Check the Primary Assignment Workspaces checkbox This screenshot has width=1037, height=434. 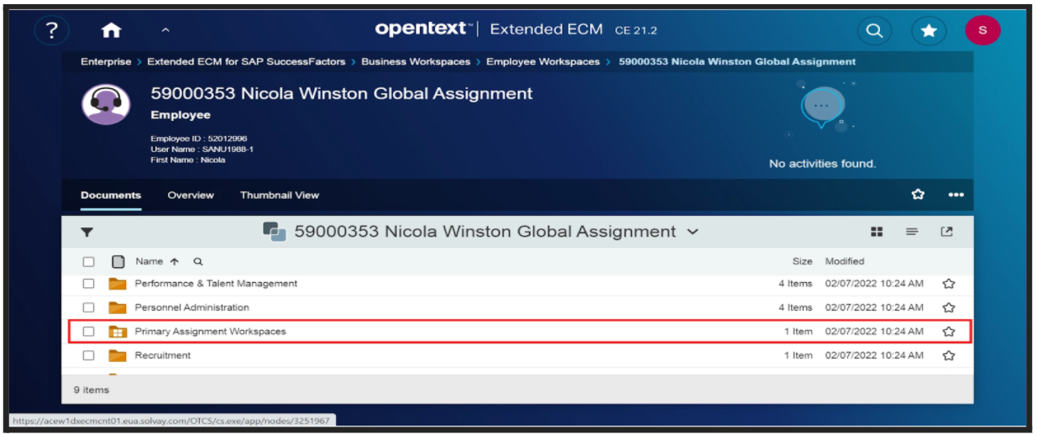[x=89, y=332]
